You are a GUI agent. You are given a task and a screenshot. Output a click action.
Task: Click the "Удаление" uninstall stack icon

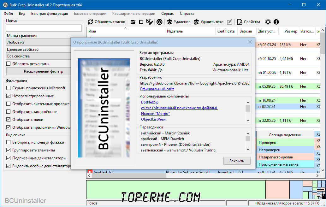170,22
